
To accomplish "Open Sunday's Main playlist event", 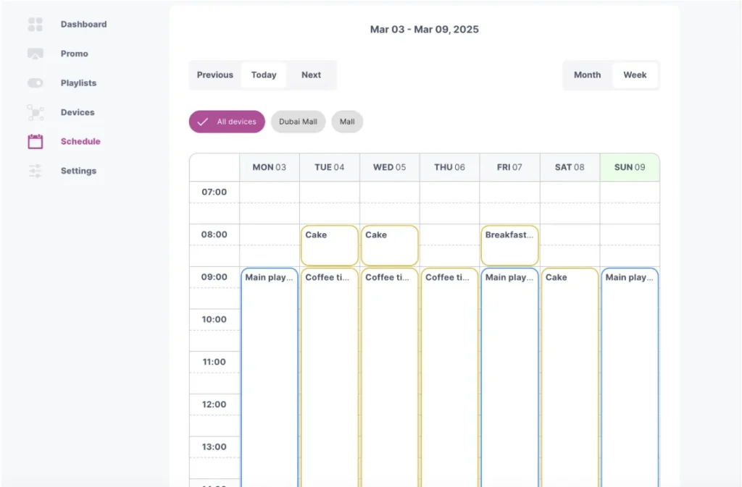I will [x=630, y=377].
